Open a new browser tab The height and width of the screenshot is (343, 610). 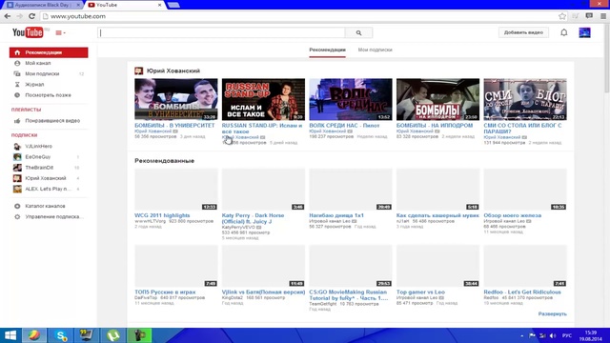coord(173,5)
